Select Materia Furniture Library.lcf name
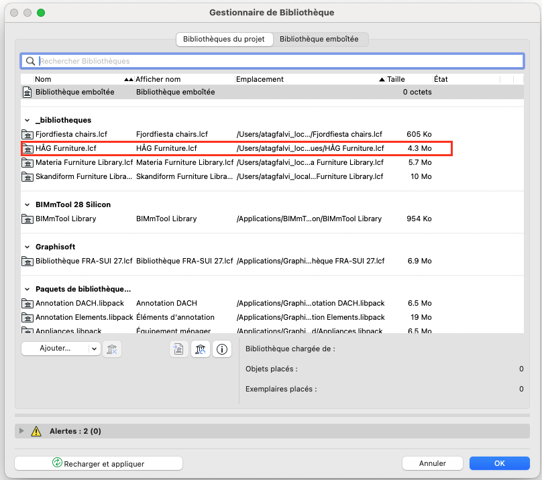Image resolution: width=542 pixels, height=480 pixels. coord(84,162)
